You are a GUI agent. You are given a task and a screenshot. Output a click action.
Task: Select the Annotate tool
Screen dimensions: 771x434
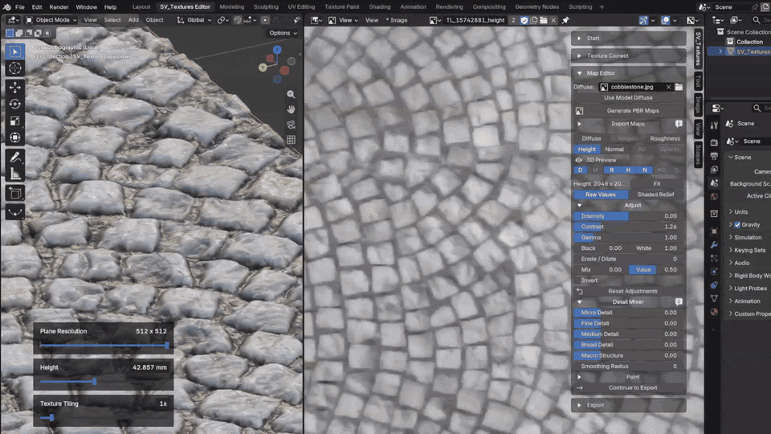click(15, 157)
